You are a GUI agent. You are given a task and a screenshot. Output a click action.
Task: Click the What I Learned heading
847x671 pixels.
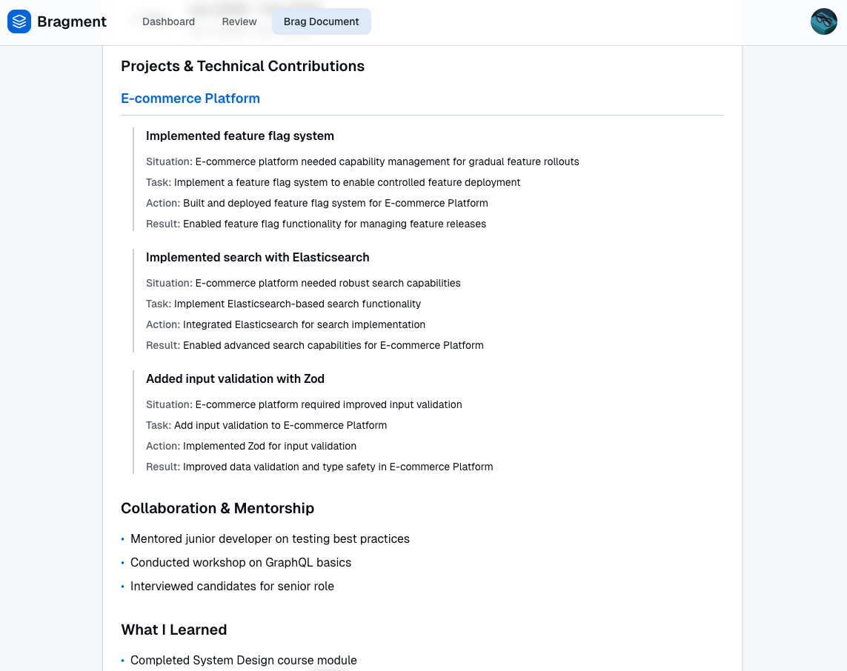click(x=173, y=630)
